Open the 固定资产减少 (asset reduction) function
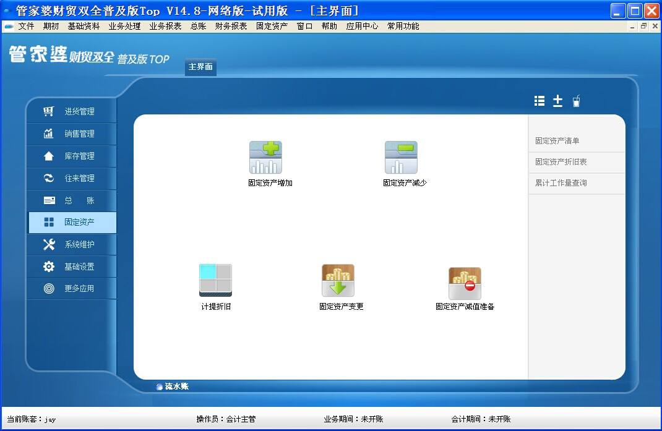Screen dimensions: 662x431 (x=401, y=162)
